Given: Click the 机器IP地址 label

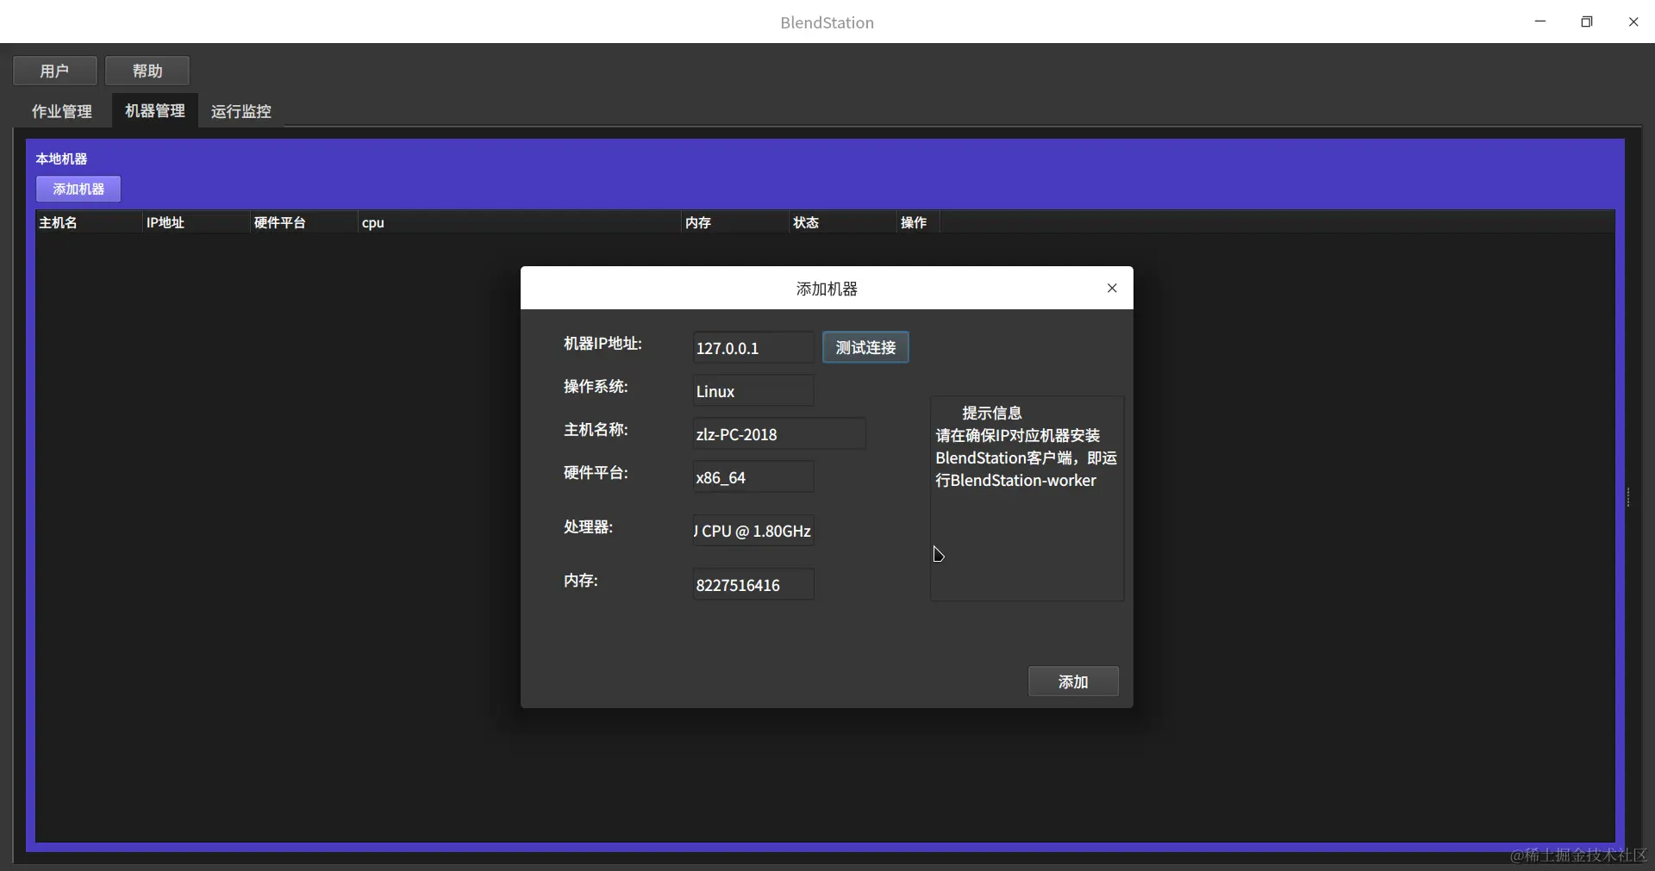Looking at the screenshot, I should [603, 343].
